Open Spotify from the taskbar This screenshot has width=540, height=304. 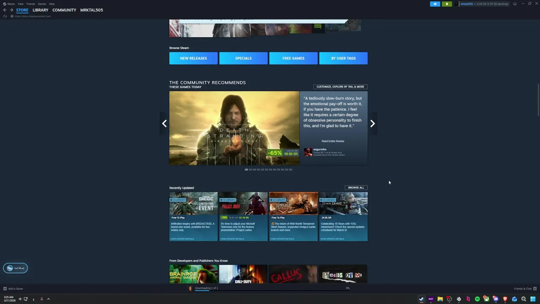477,299
